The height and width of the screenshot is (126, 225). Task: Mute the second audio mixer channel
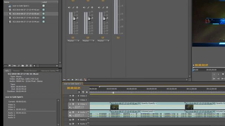[84, 7]
